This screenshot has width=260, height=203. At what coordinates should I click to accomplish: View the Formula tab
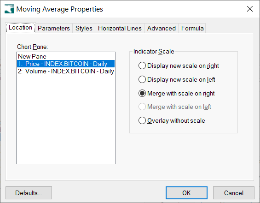(x=192, y=28)
